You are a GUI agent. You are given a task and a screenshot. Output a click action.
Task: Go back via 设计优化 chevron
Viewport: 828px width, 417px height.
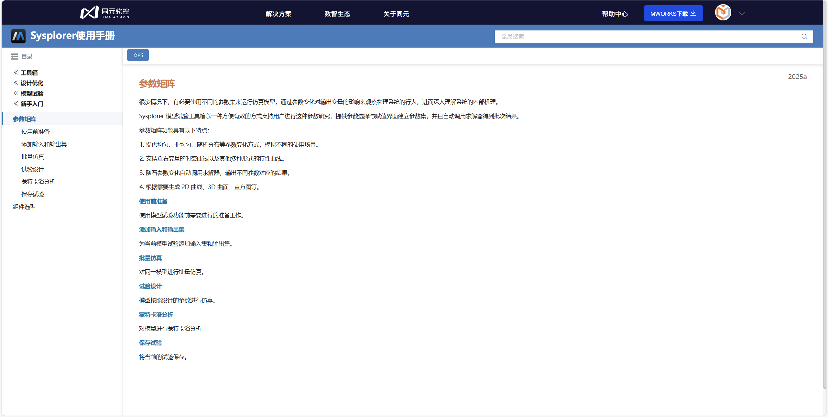click(16, 83)
